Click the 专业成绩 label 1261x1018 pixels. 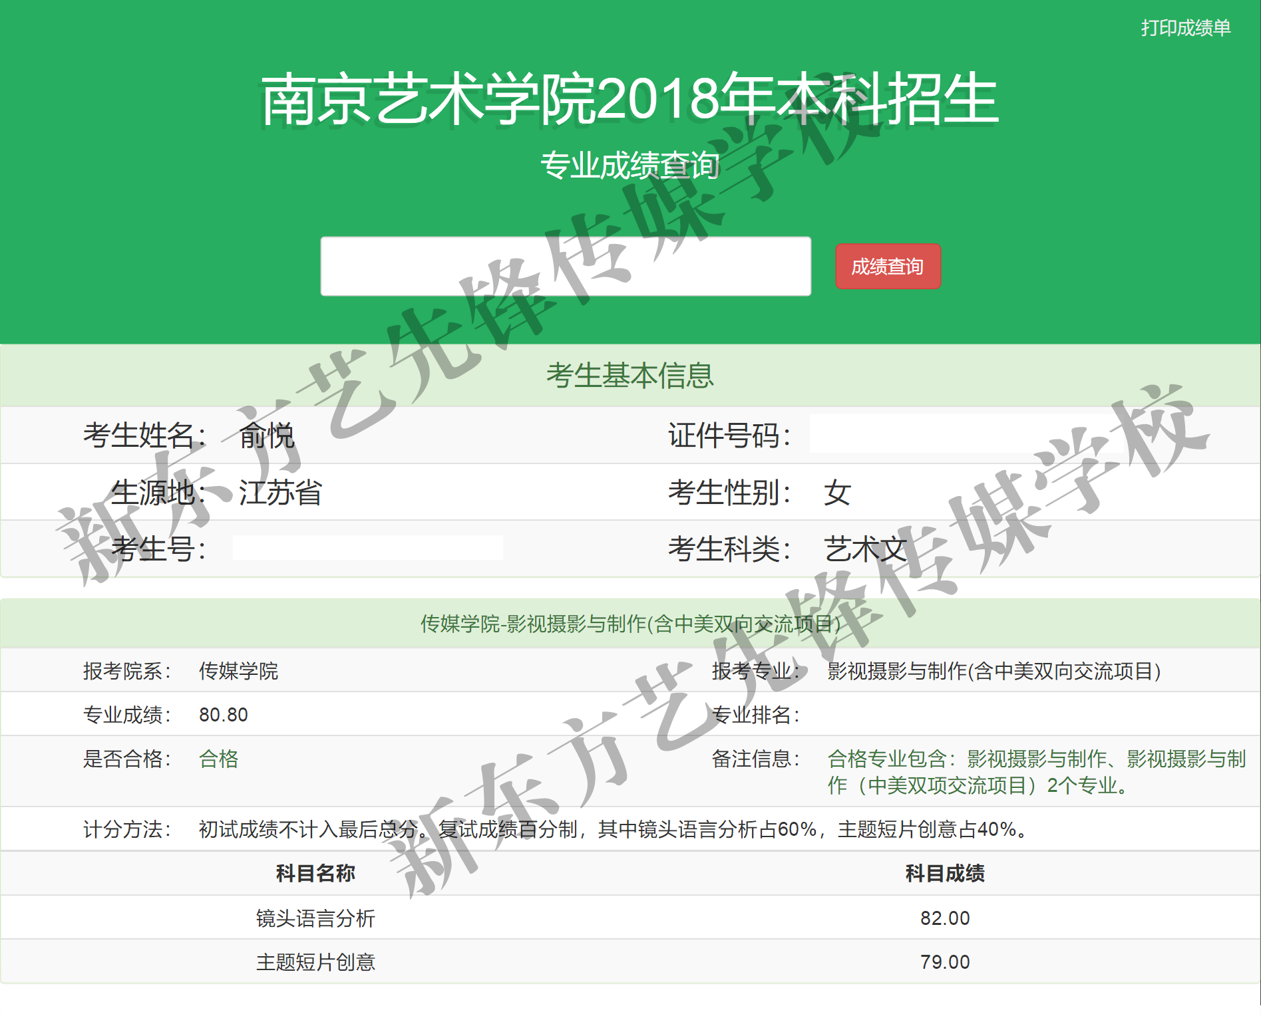tap(127, 715)
